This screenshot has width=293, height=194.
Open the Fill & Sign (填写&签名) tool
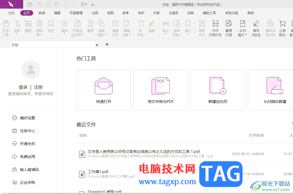[256, 28]
